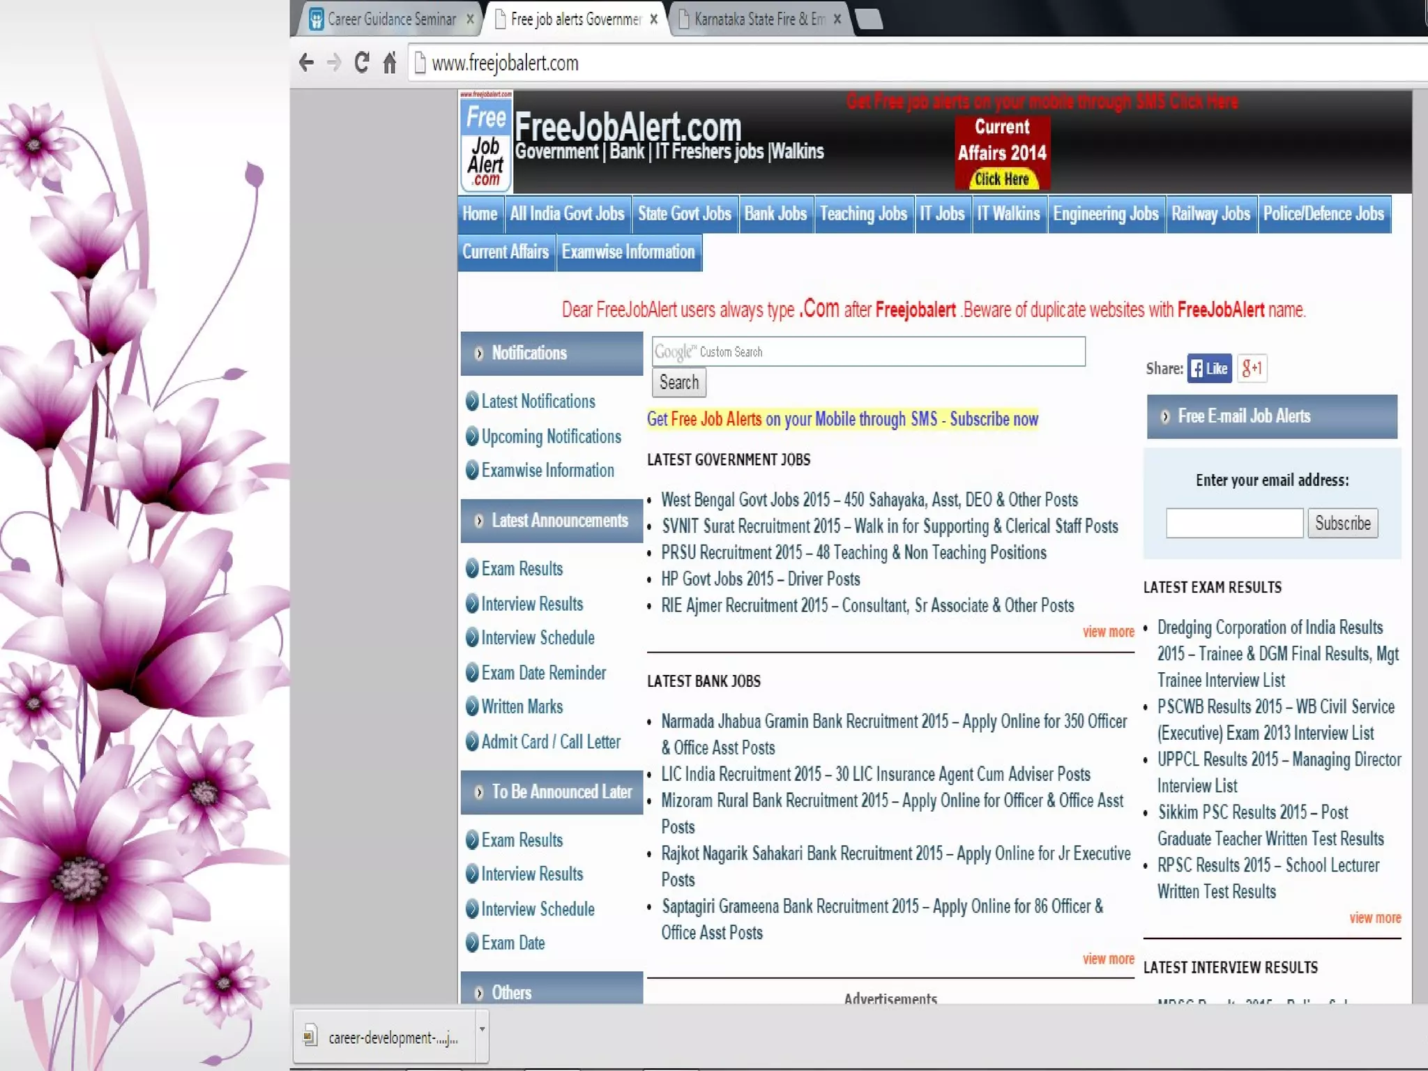The image size is (1428, 1071).
Task: Click view more under Latest Government Jobs
Action: (x=1108, y=632)
